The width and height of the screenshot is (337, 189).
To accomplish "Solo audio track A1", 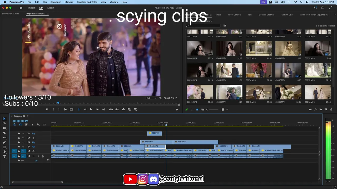I will 38,156.
